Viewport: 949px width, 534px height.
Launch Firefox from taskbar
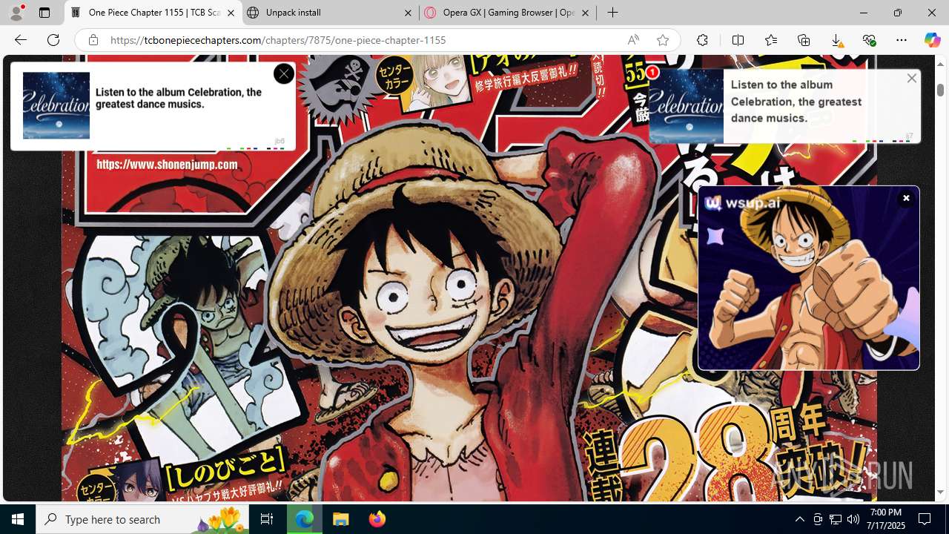[x=377, y=519]
